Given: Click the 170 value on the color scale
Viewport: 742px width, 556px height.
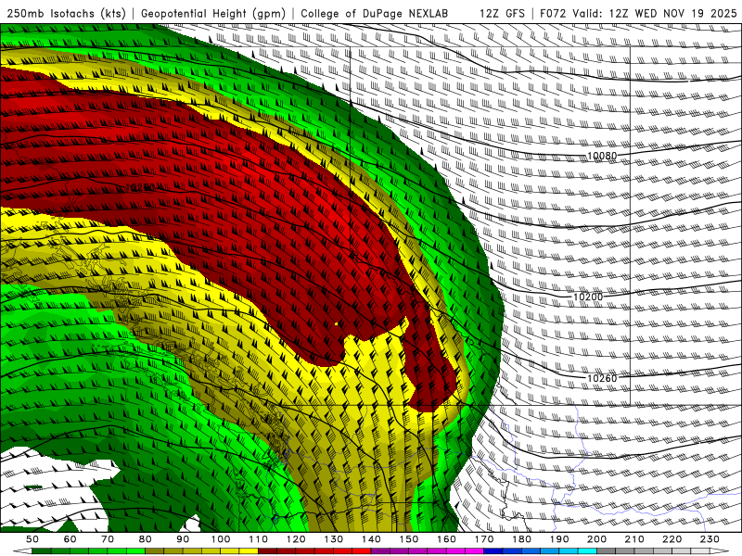Looking at the screenshot, I should tap(484, 539).
